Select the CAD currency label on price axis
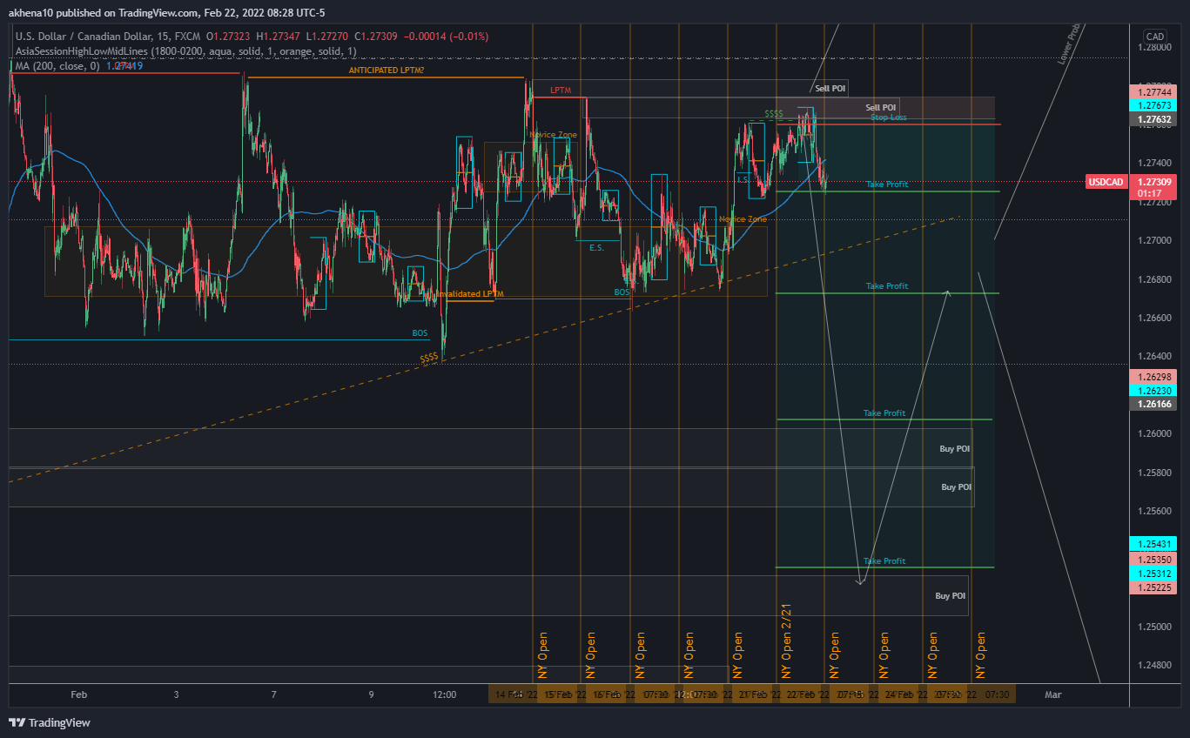Viewport: 1190px width, 738px height. (1155, 37)
